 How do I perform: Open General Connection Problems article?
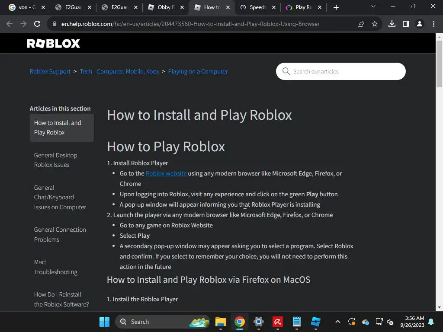point(60,234)
